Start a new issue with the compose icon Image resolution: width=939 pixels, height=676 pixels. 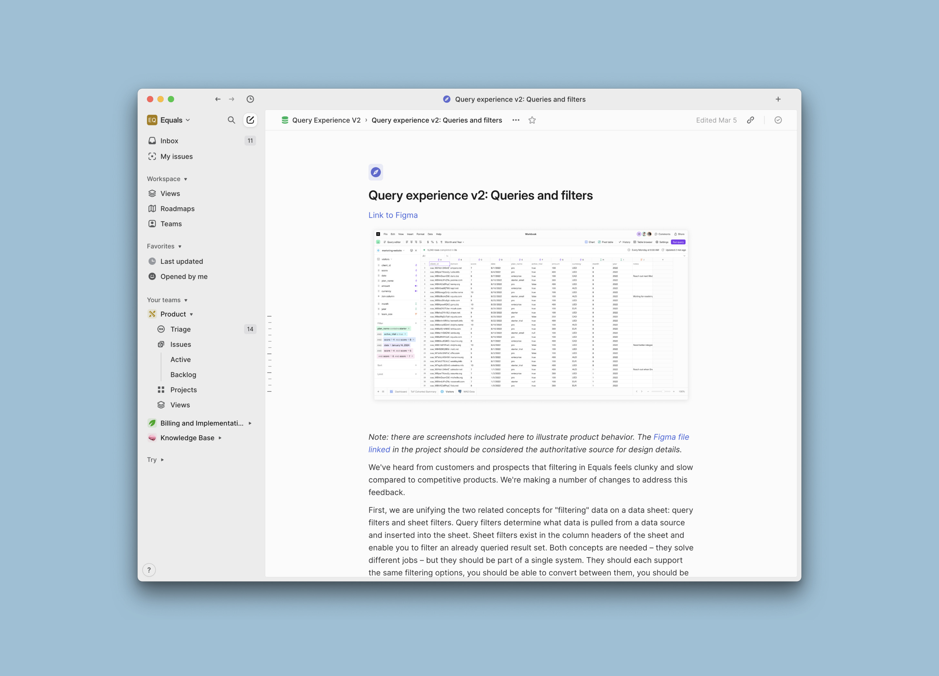pyautogui.click(x=250, y=120)
